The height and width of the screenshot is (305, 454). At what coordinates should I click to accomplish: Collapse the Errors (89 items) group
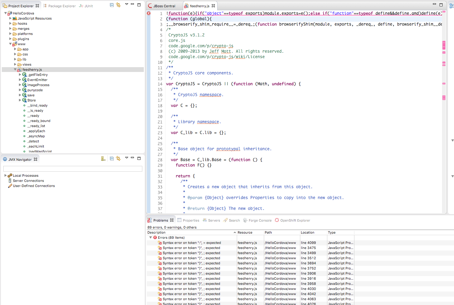151,238
